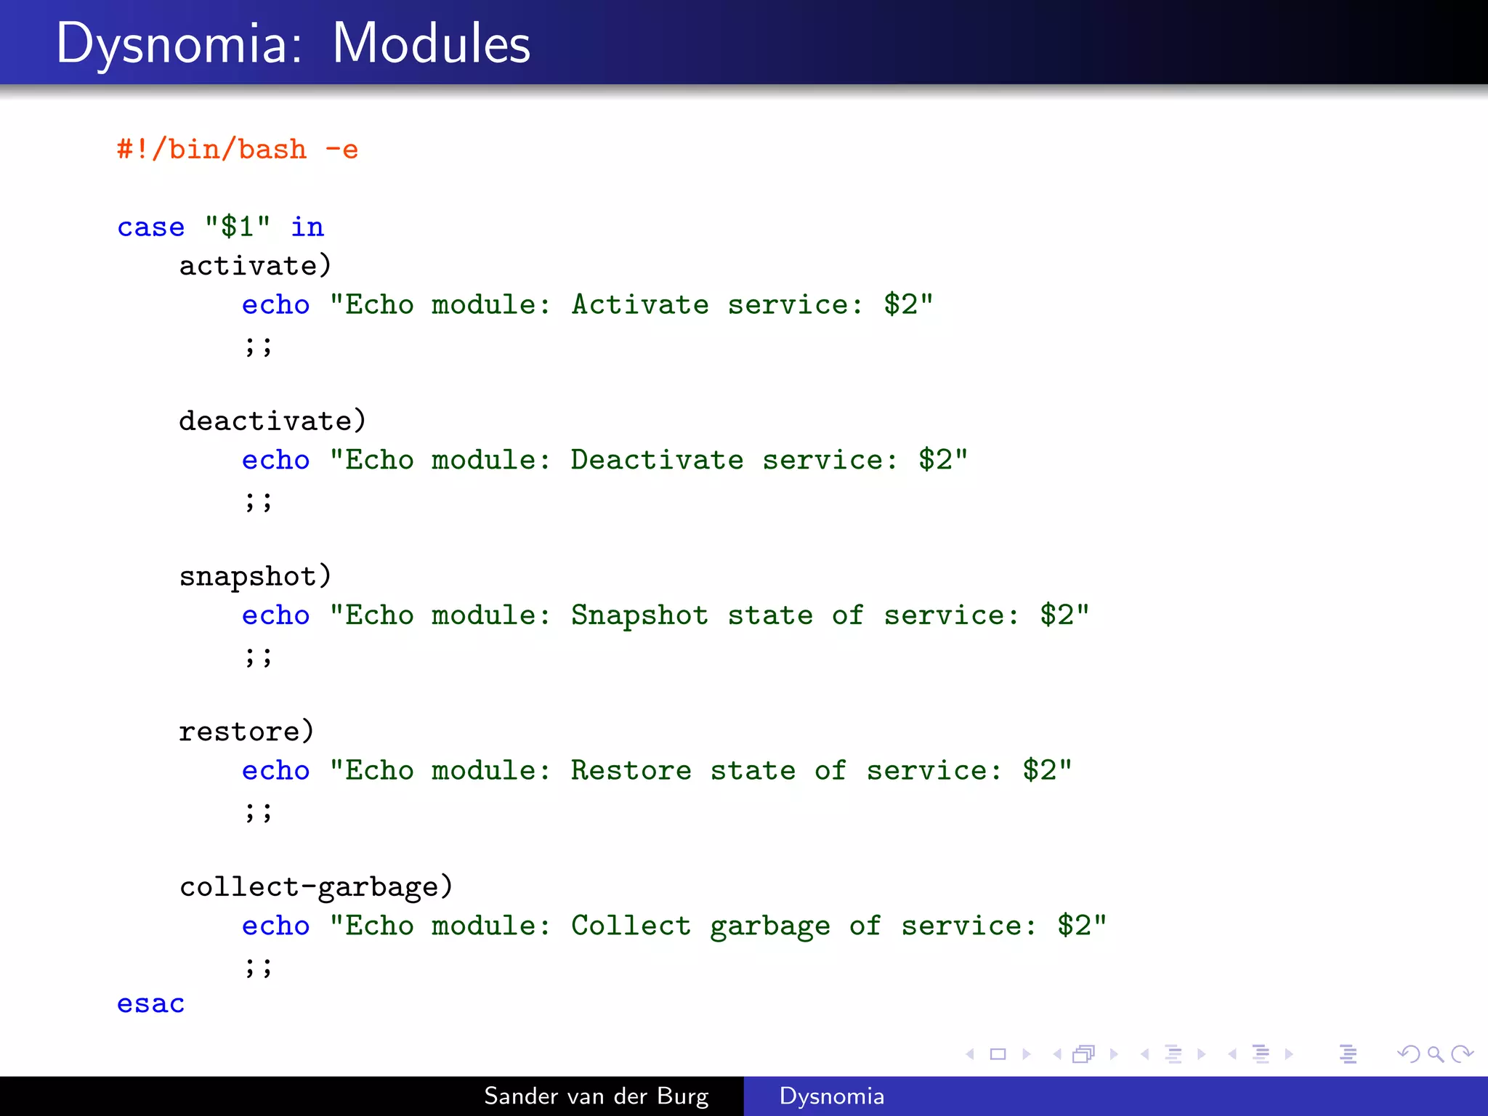1488x1116 pixels.
Task: Click the 'activate)' case label
Action: pos(256,265)
